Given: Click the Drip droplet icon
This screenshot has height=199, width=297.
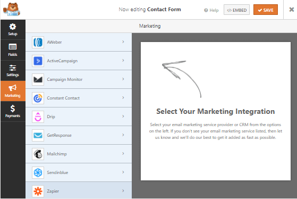Looking at the screenshot, I should (38, 117).
